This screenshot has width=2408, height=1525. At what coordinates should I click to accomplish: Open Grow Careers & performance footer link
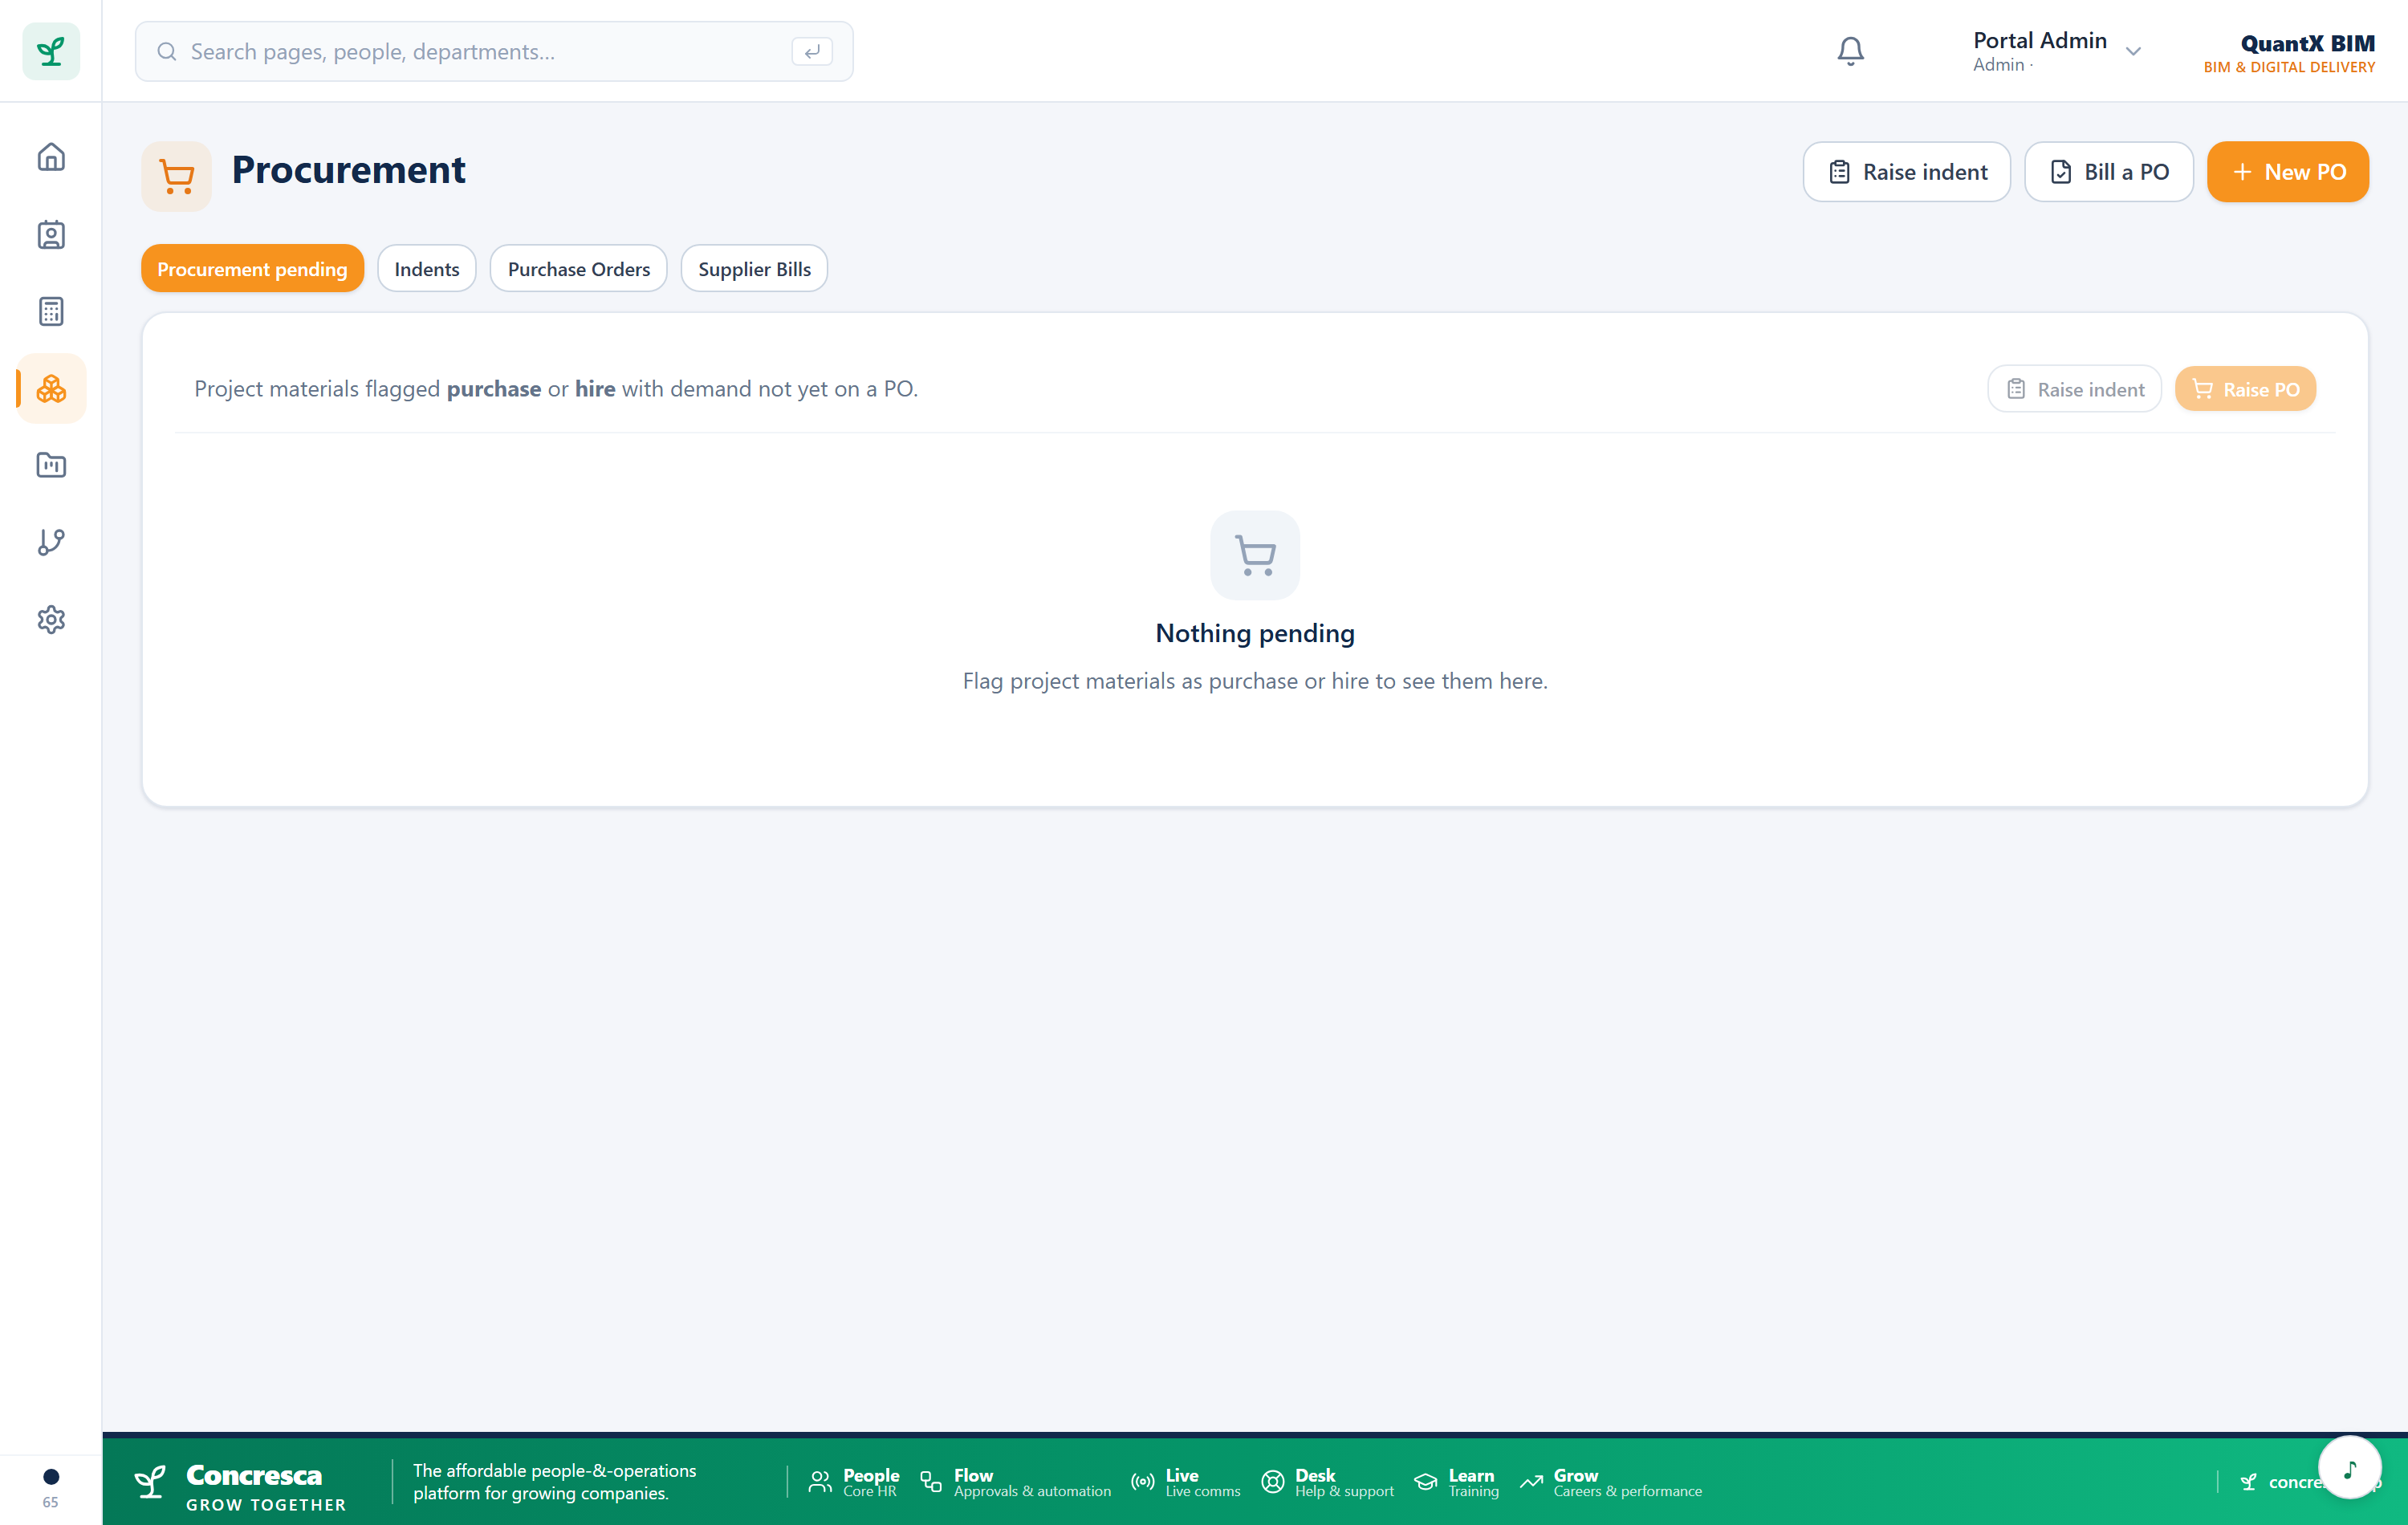point(1611,1482)
